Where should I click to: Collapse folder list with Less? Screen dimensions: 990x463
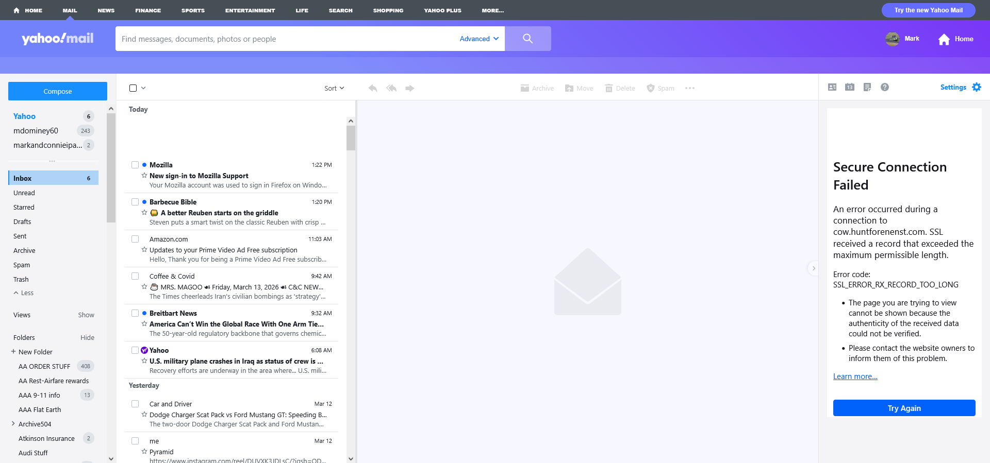24,293
